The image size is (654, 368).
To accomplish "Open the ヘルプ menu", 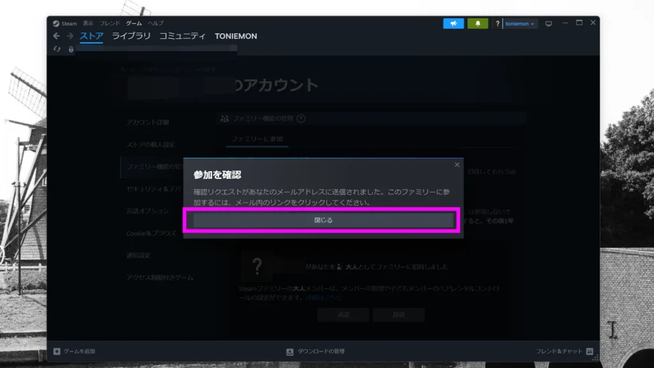I will pos(156,24).
